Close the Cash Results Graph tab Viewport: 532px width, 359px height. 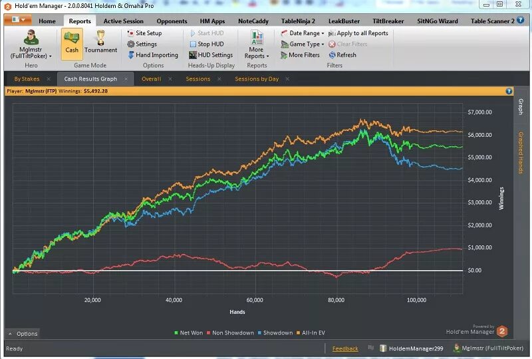126,78
